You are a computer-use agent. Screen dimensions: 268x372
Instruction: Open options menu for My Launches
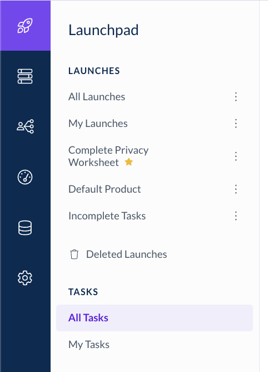coord(236,124)
